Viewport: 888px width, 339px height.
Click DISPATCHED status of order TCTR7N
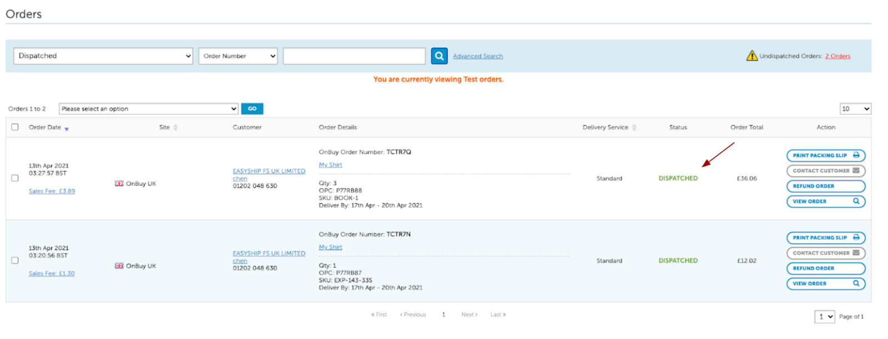(678, 260)
